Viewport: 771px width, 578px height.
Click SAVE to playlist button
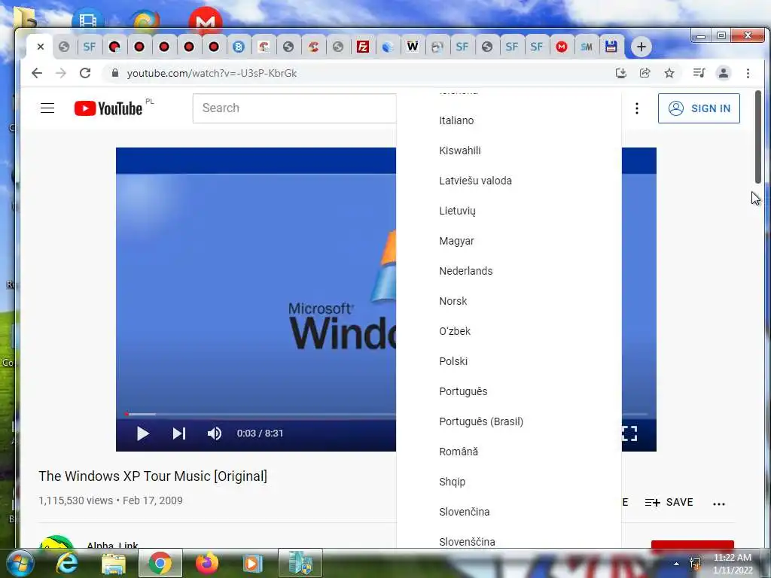[x=669, y=502]
